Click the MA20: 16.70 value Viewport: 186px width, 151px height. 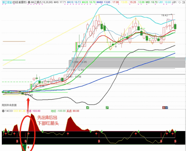[x=89, y=2]
